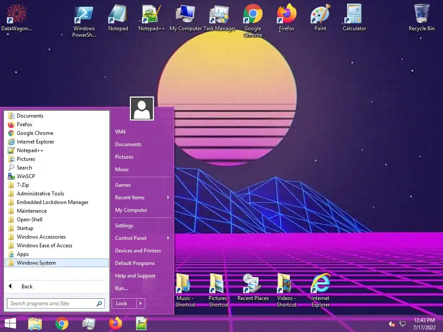Screen dimensions: 443x332
Task: Open My Computer desktop icon
Action: coord(185,17)
